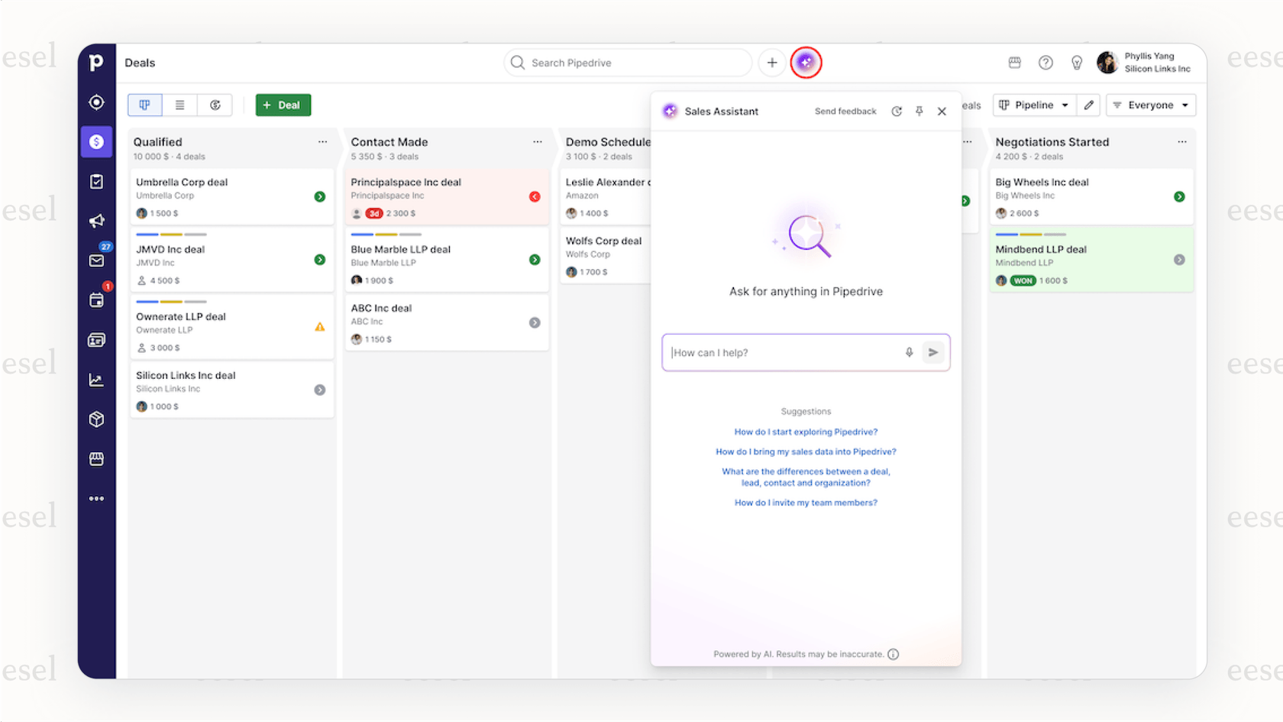Screen dimensions: 1283x722
Task: Open the Everyone filter dropdown
Action: click(1151, 105)
